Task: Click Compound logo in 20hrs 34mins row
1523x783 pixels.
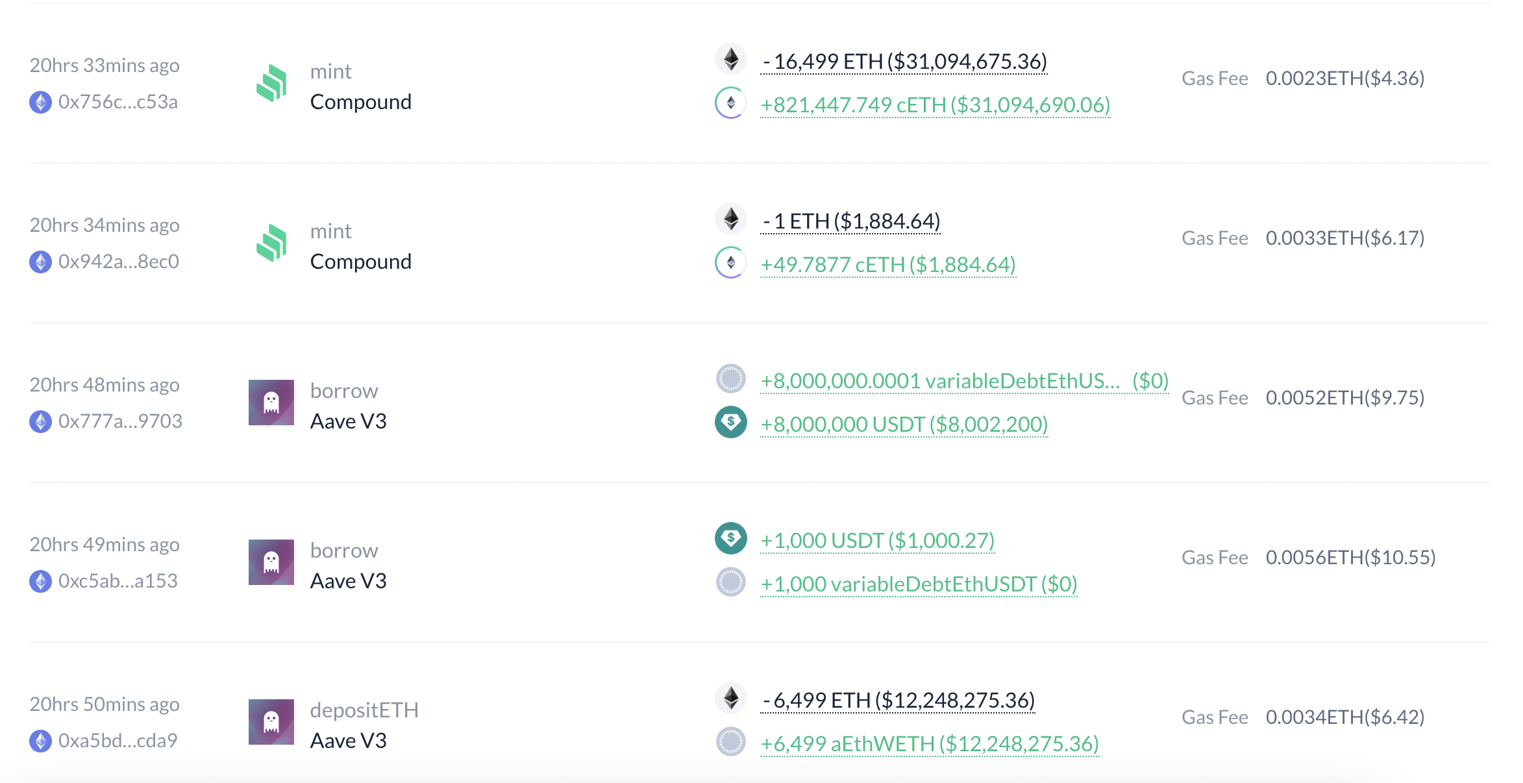Action: point(271,243)
